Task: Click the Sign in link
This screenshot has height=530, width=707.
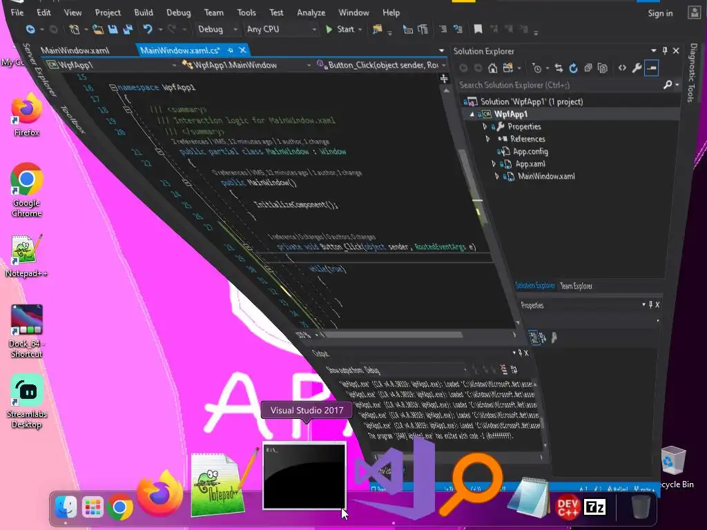Action: pos(660,13)
